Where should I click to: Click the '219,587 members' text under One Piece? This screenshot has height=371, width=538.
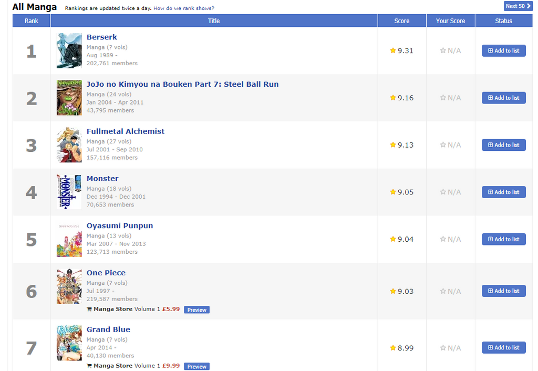(112, 299)
